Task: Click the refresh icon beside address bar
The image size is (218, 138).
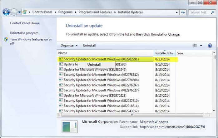Action: [x=183, y=12]
